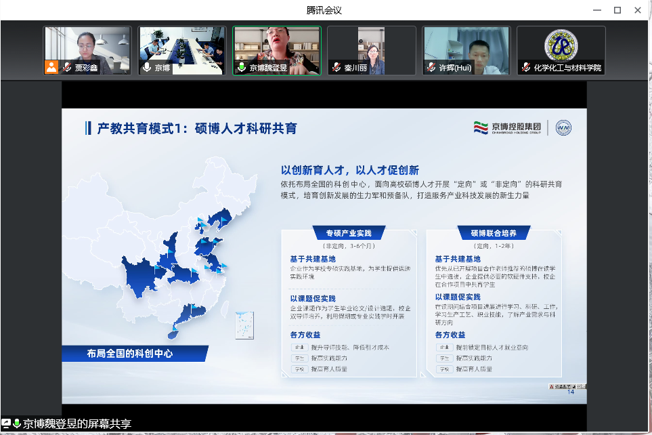652x435 pixels.
Task: Click the heading 以创新育人才，以人才促创新
Action: click(x=350, y=170)
